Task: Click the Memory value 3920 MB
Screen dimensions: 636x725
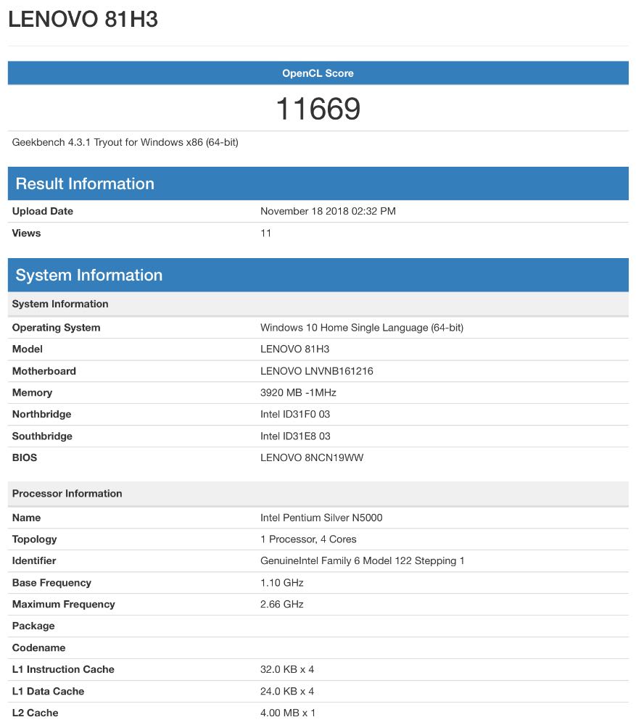Action: click(x=298, y=393)
